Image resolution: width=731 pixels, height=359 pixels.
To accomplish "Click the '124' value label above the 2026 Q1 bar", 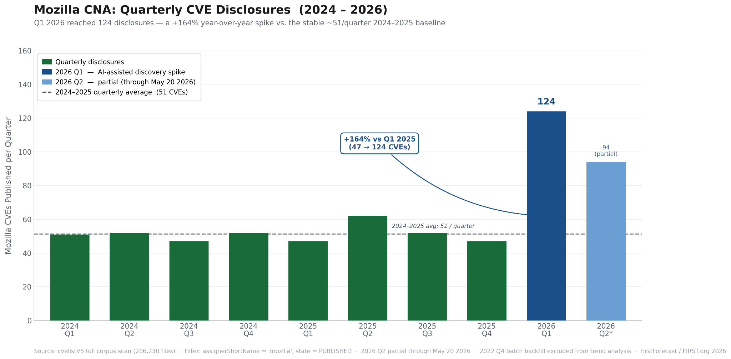I will (x=546, y=102).
